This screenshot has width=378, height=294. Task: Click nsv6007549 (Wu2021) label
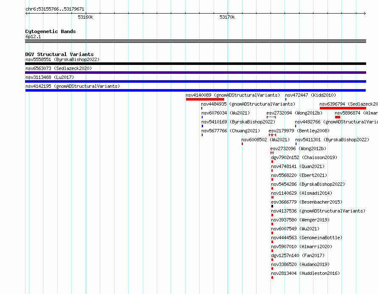[295, 229]
